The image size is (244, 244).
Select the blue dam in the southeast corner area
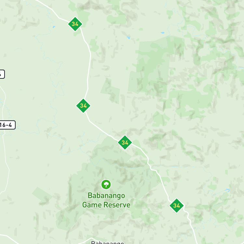point(227,190)
